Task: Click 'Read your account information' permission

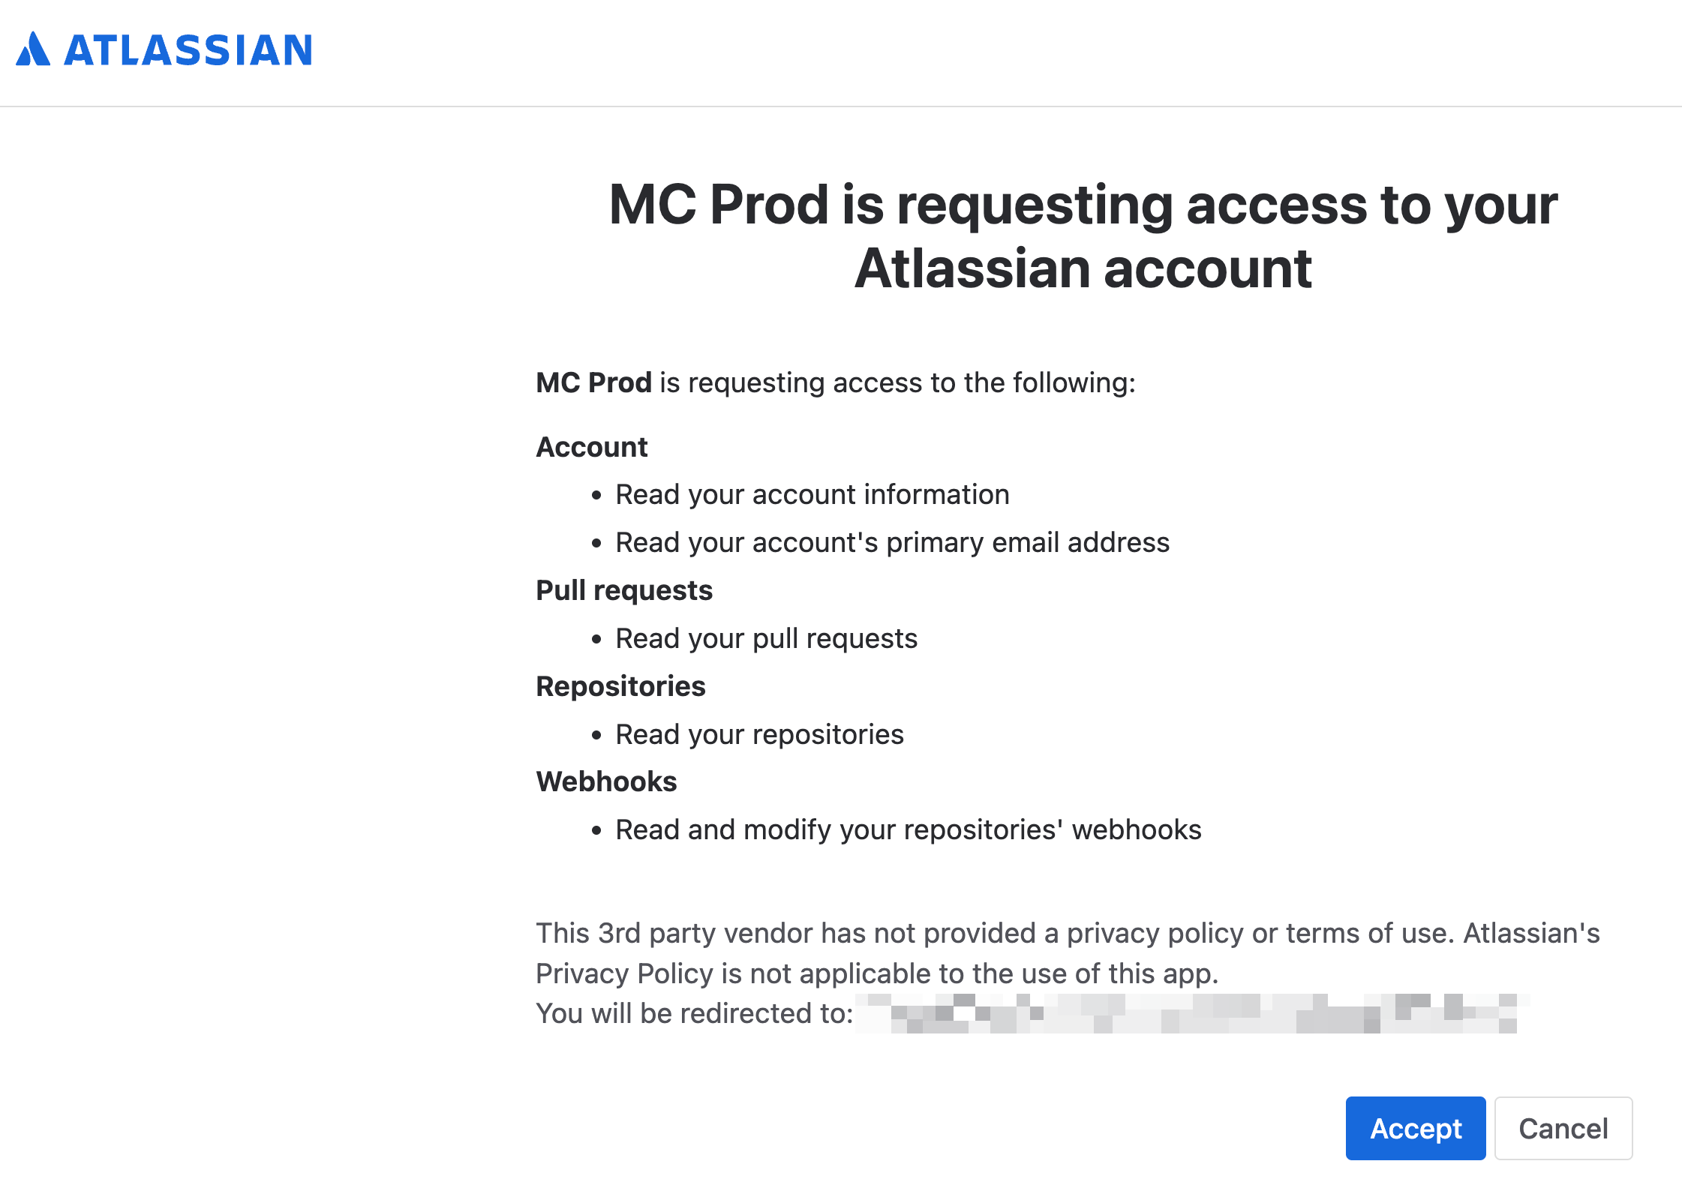Action: click(x=812, y=494)
